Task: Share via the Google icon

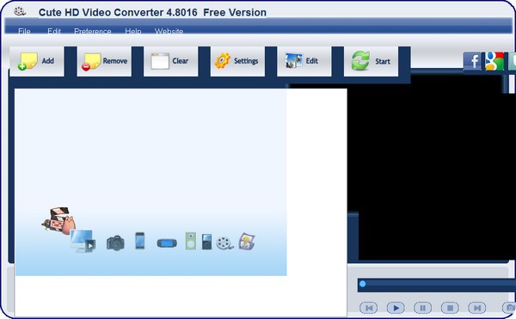Action: point(494,61)
